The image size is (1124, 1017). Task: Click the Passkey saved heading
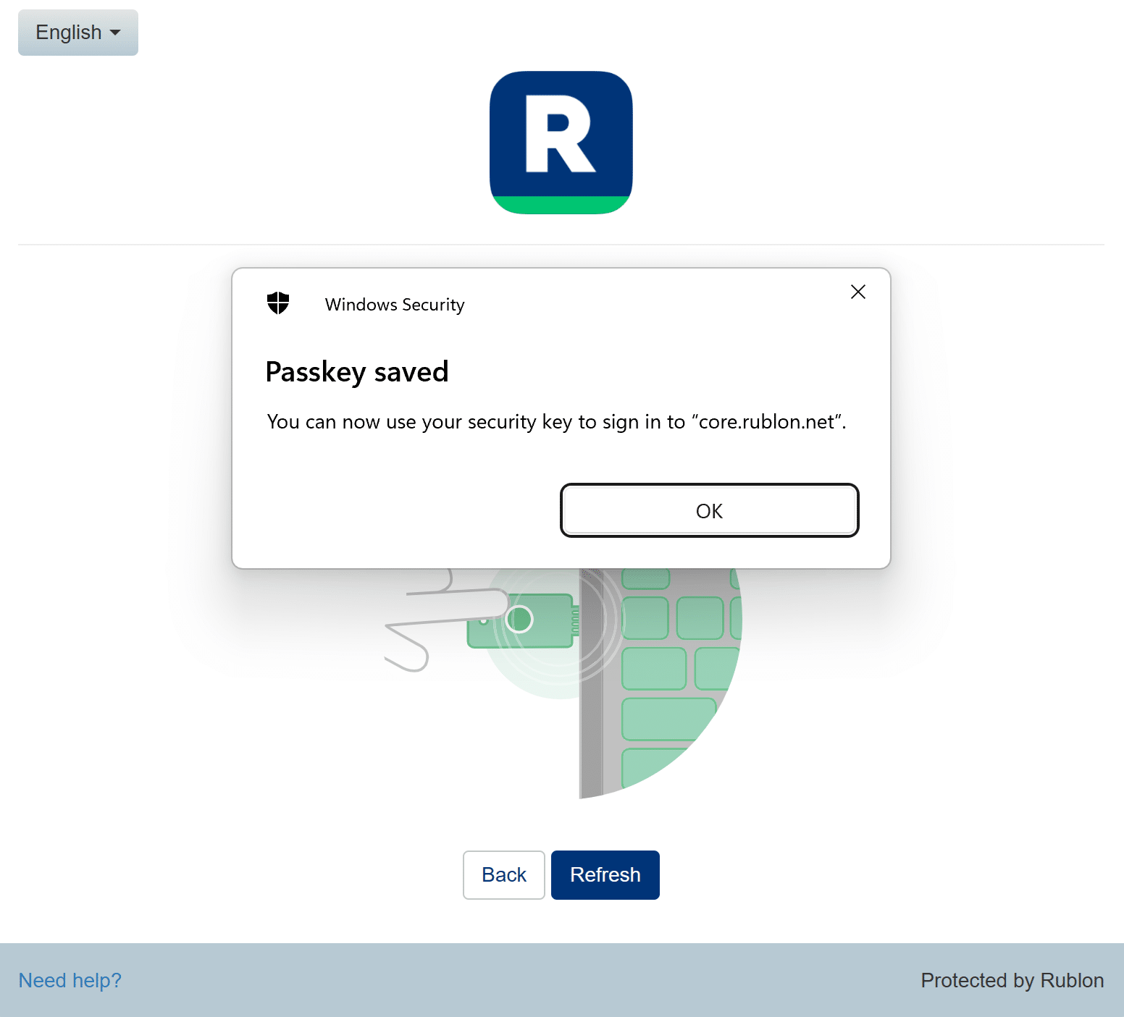[x=357, y=372]
